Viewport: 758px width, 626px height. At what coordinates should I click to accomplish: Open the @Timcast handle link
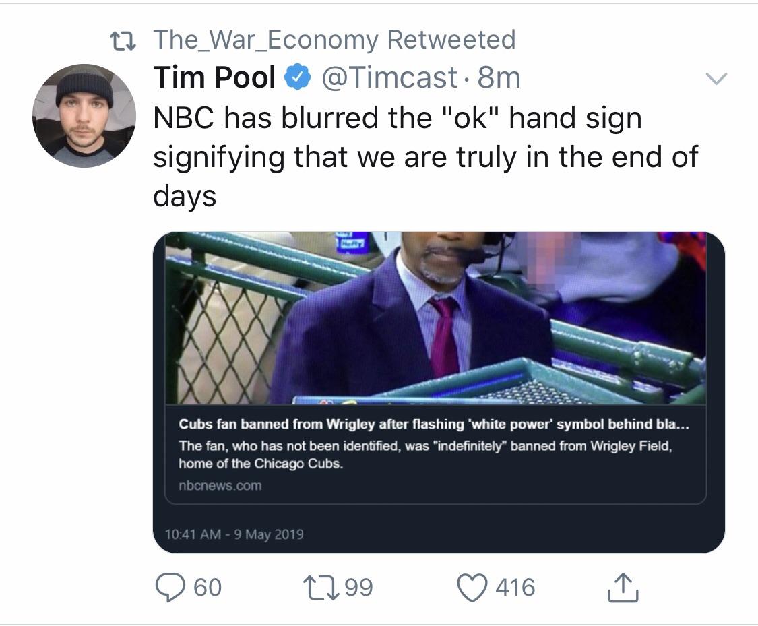pos(389,77)
